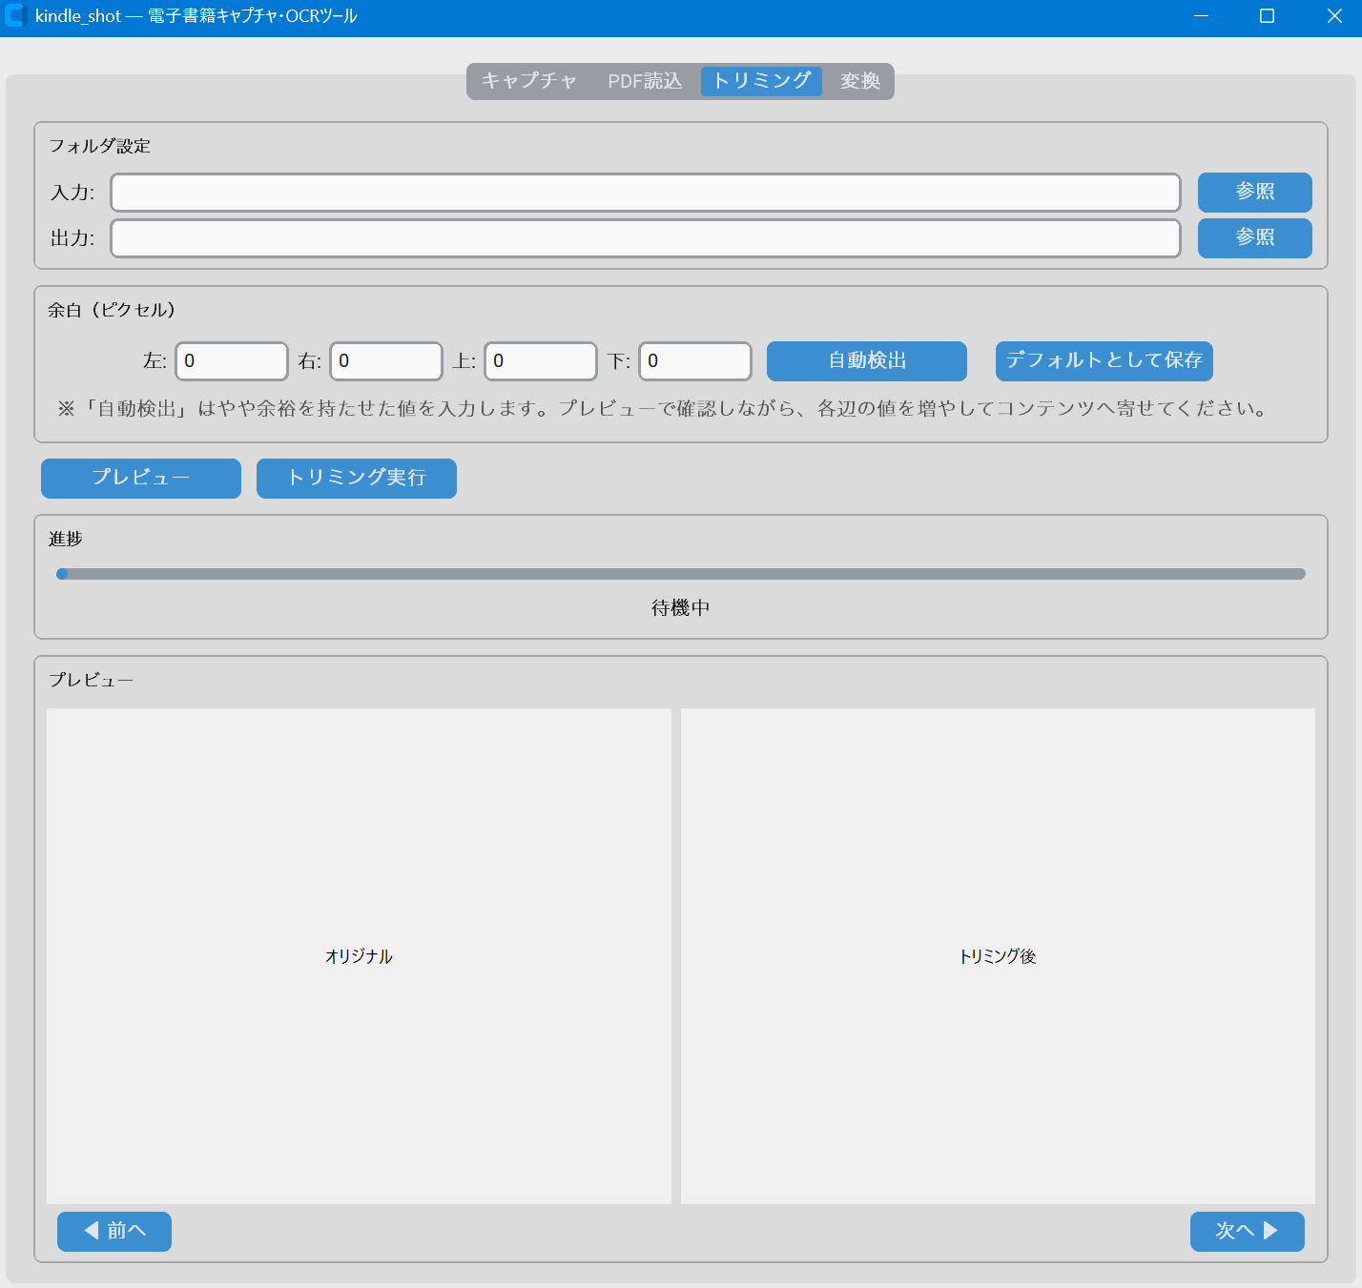
Task: Focus the 左 margin value field
Action: coord(232,361)
